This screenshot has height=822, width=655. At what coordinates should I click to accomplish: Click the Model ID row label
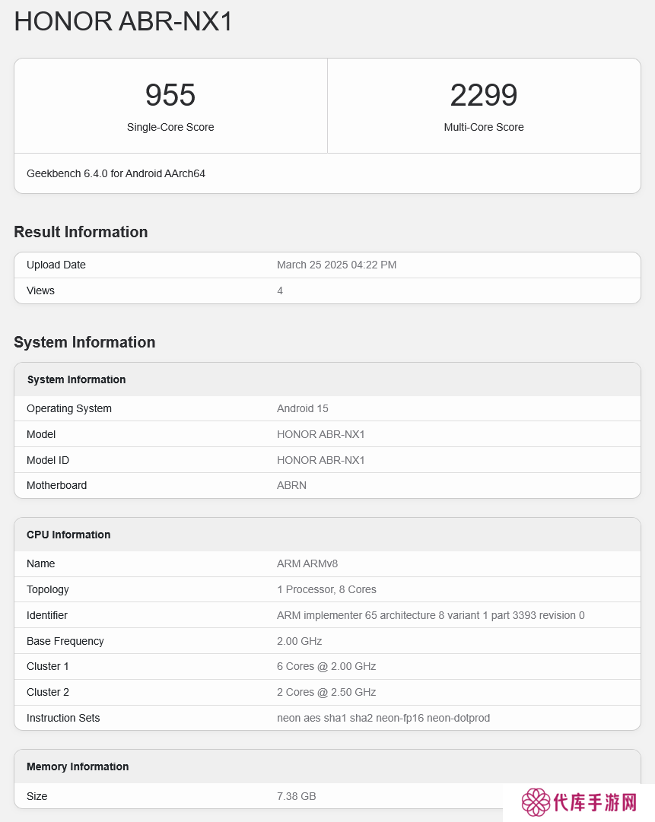48,460
